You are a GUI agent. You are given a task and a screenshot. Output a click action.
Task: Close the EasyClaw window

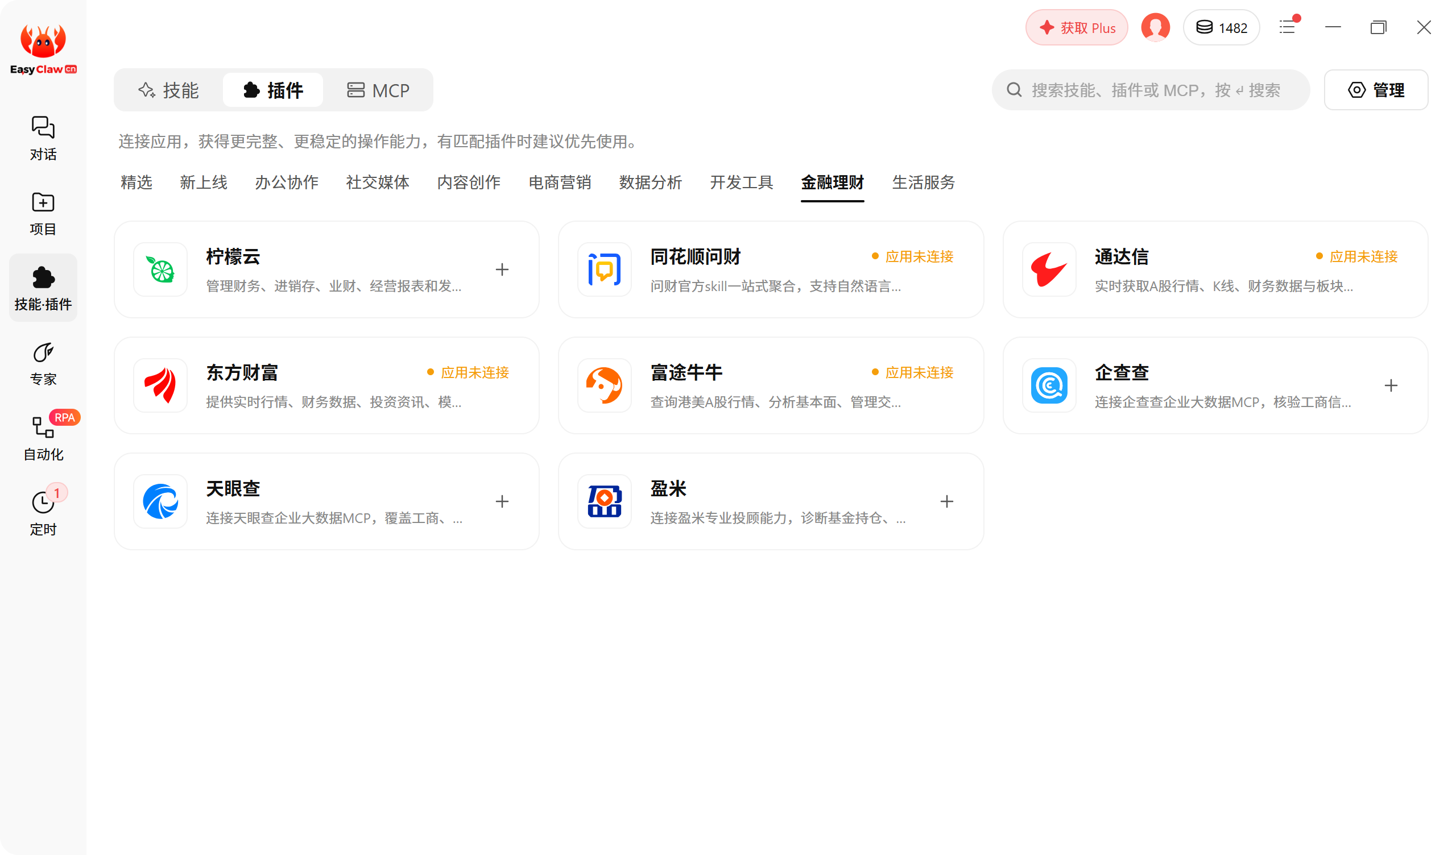pyautogui.click(x=1424, y=27)
